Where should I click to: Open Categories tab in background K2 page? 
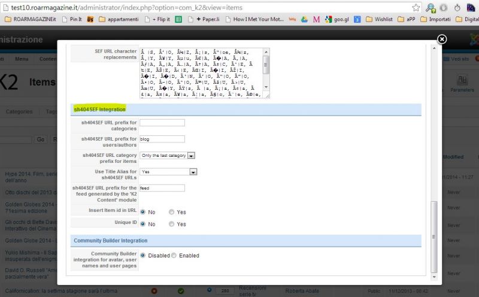click(x=19, y=111)
